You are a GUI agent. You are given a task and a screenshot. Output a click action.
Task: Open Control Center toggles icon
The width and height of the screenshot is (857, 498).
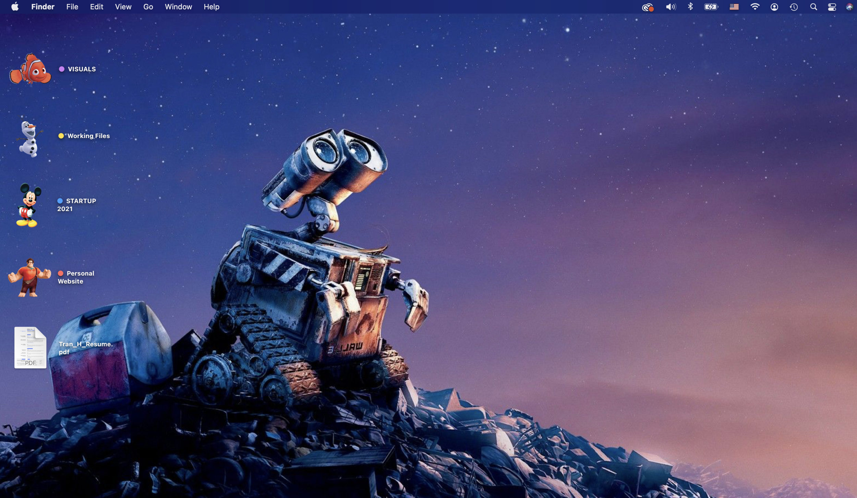pos(832,7)
